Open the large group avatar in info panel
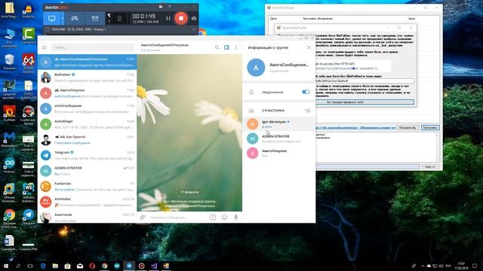 pos(256,67)
